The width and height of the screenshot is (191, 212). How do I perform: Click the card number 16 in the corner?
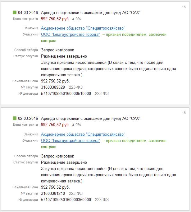pyautogui.click(x=184, y=113)
